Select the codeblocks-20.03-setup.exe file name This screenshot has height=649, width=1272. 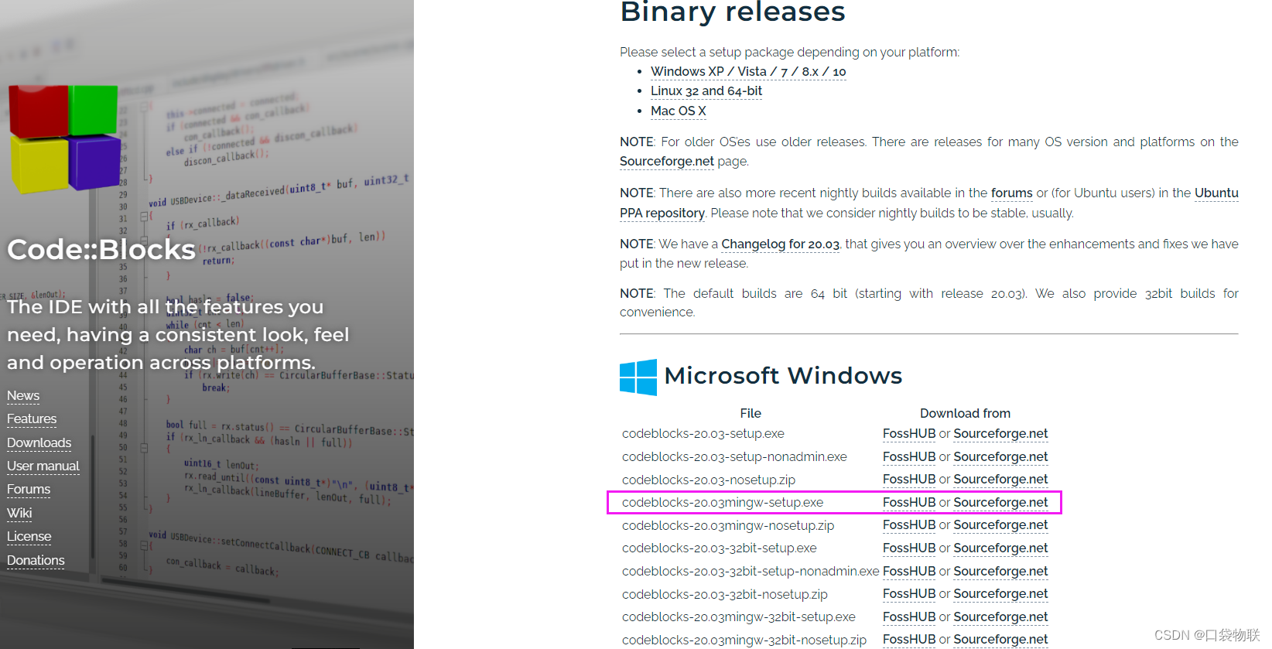(703, 434)
